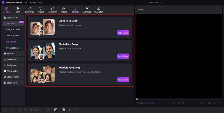Open the Media tab
The image size is (224, 113).
pos(6,10)
